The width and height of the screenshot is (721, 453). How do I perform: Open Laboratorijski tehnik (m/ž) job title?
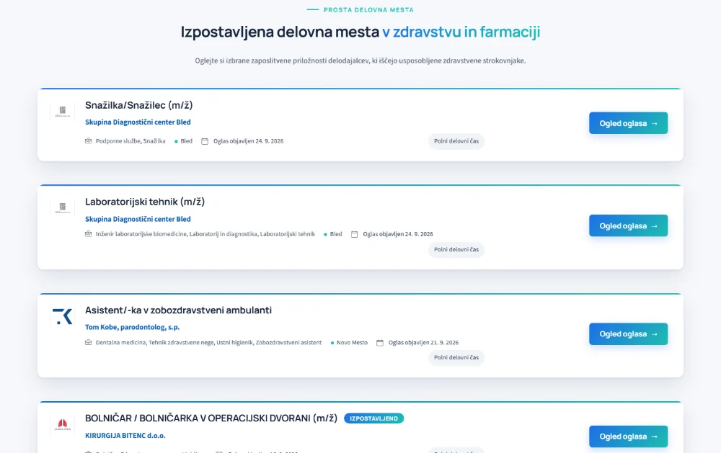[x=145, y=202]
